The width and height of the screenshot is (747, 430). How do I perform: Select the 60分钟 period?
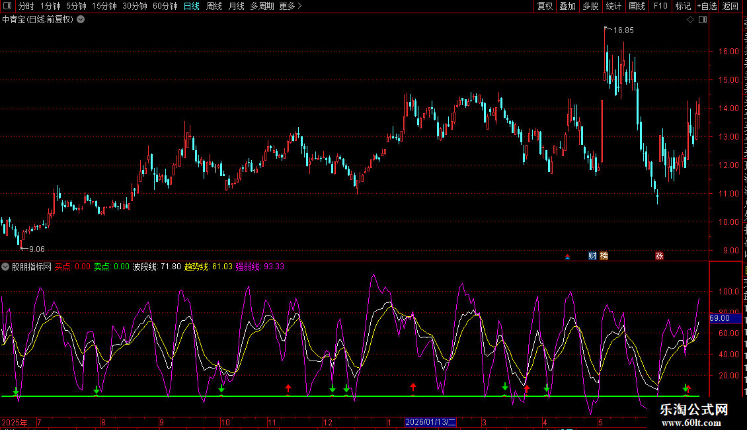click(165, 6)
